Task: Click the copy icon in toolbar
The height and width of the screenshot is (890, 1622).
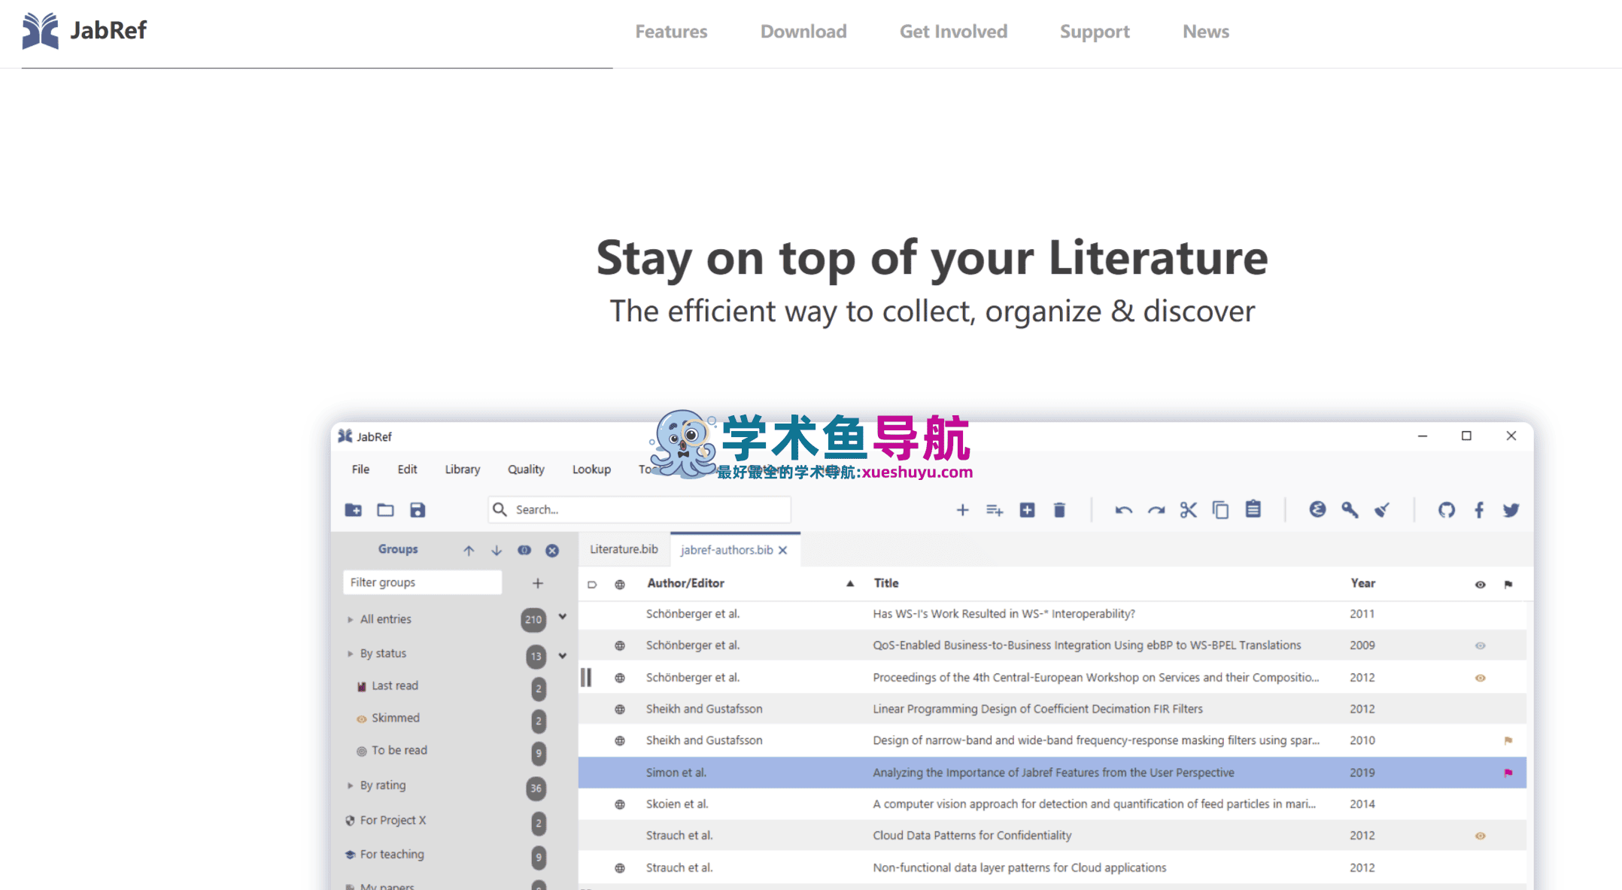Action: [x=1220, y=510]
